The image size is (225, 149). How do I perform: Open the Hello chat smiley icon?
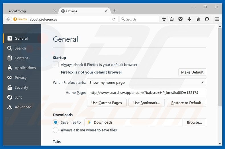207,19
